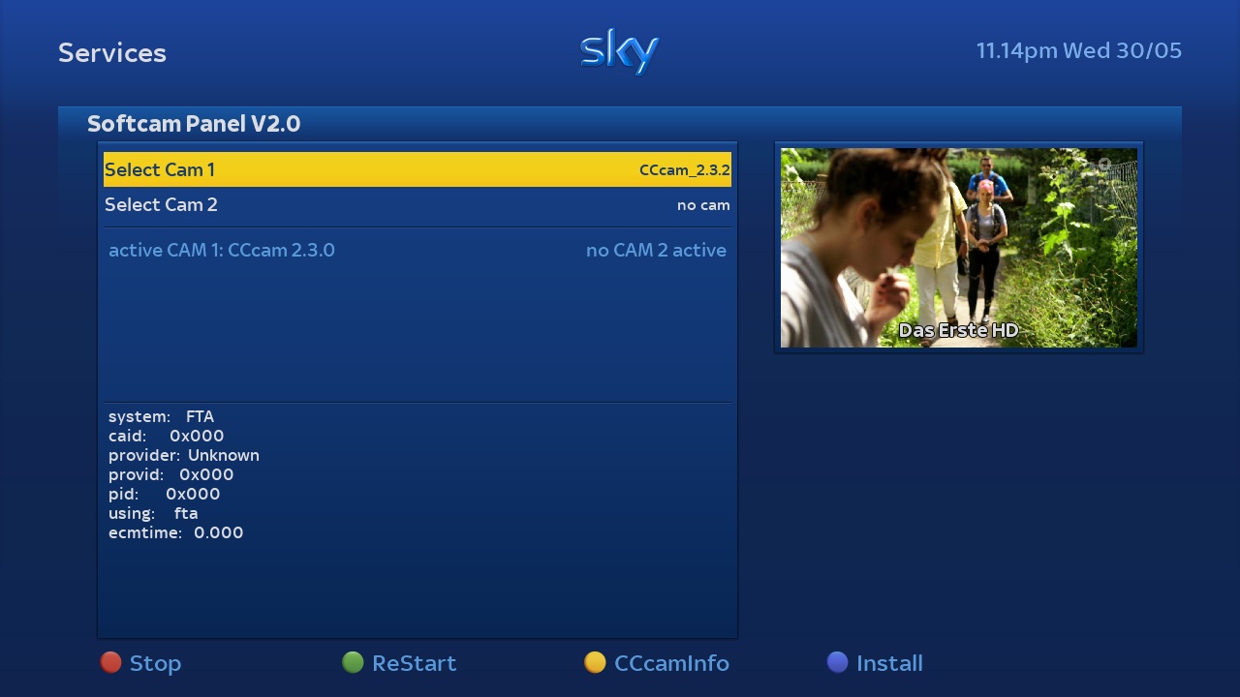The width and height of the screenshot is (1240, 697).
Task: Choose the Install label in the footer
Action: click(889, 663)
